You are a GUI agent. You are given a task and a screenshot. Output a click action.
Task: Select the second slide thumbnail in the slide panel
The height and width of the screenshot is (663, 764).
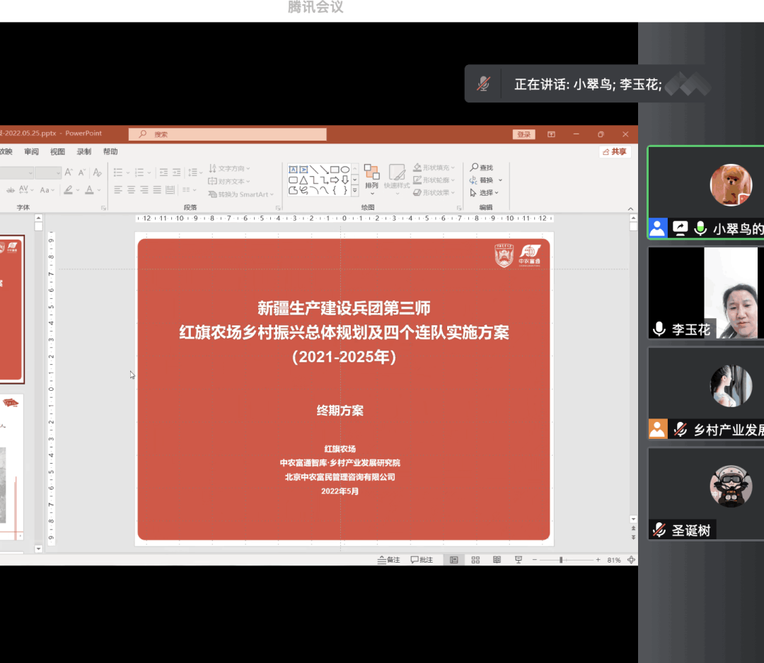pyautogui.click(x=12, y=467)
